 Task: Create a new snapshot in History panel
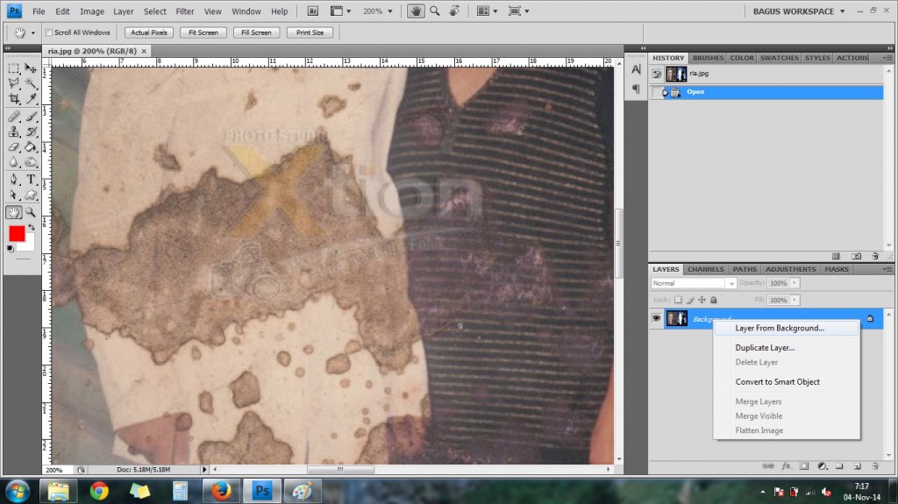(856, 256)
